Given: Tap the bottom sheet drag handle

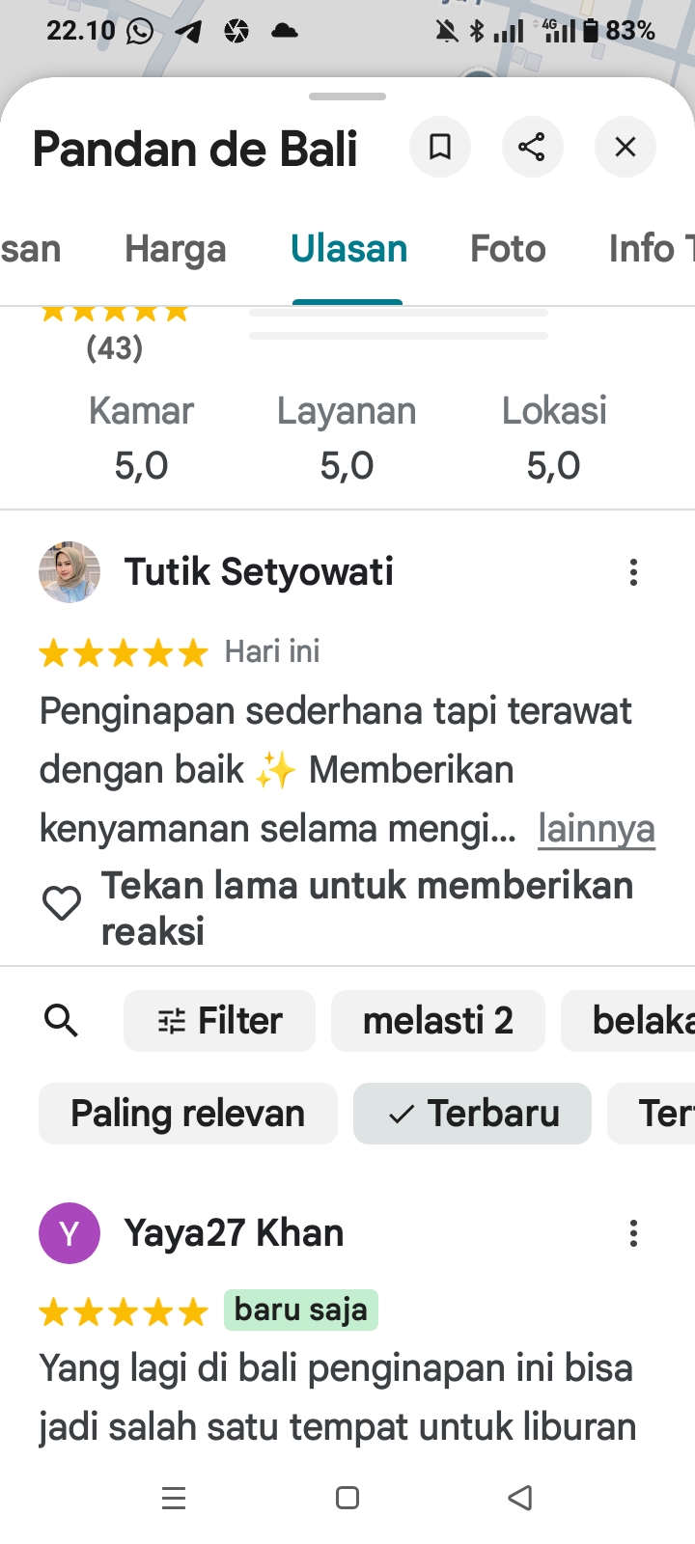Looking at the screenshot, I should pyautogui.click(x=347, y=96).
